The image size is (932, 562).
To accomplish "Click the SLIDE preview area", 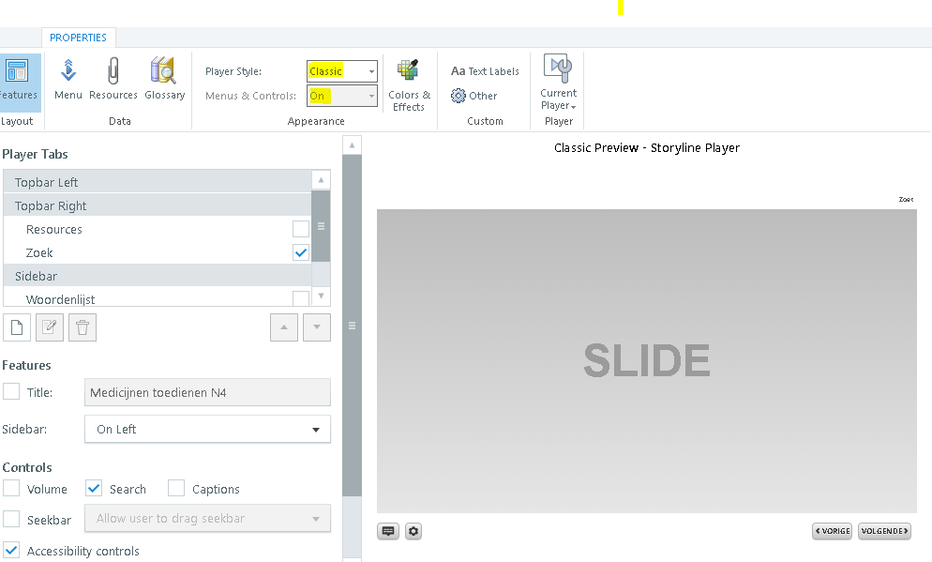I will pos(647,360).
